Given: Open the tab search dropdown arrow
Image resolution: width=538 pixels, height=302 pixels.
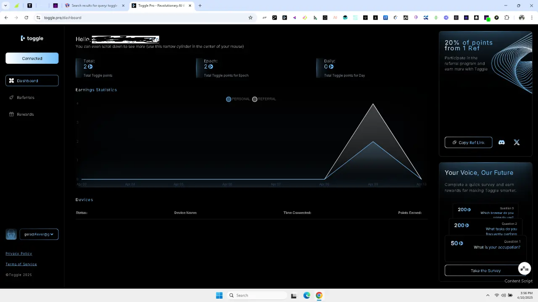Looking at the screenshot, I should [5, 5].
